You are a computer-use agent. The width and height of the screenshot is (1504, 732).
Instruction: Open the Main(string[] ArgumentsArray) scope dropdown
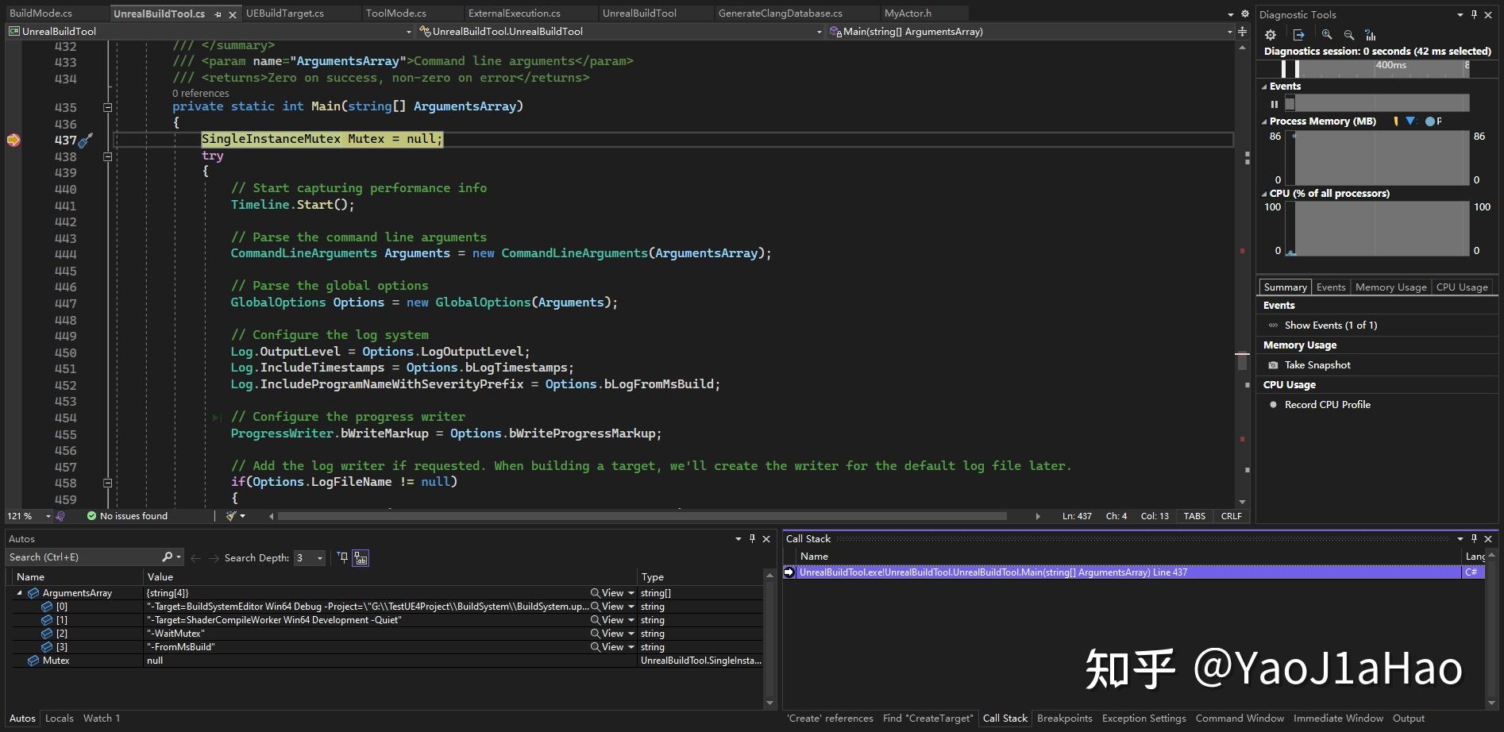point(1230,32)
